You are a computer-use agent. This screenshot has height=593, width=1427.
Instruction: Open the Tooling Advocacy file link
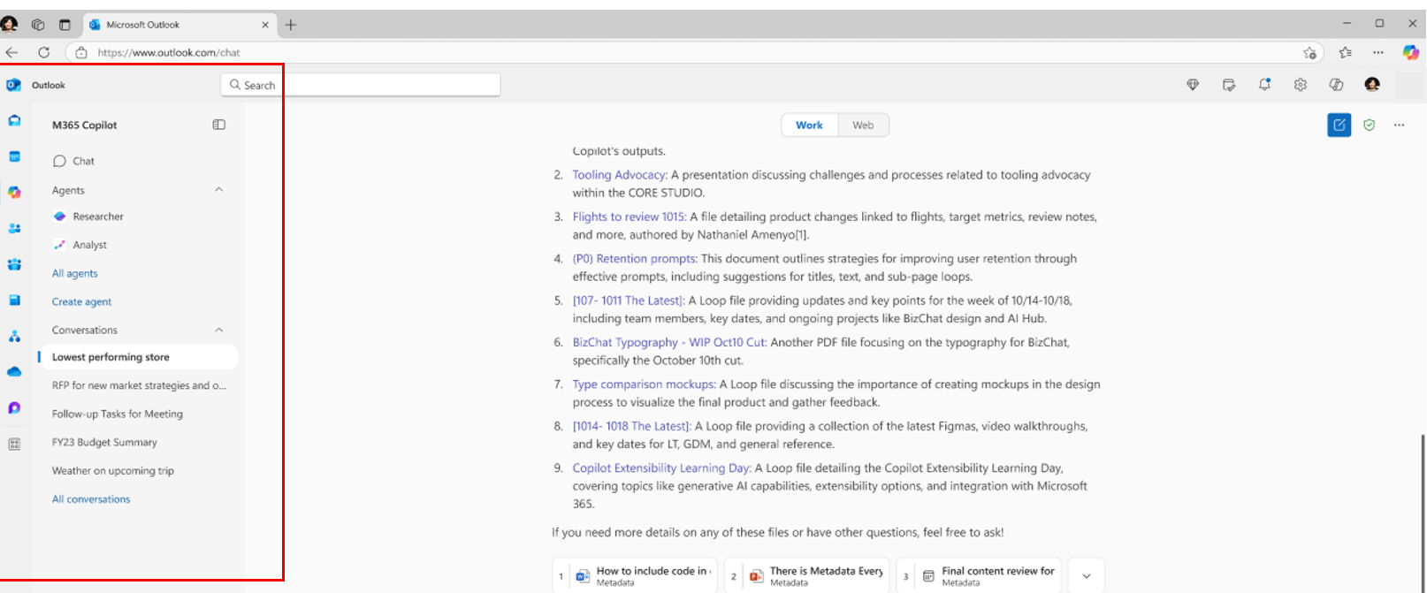pos(620,175)
